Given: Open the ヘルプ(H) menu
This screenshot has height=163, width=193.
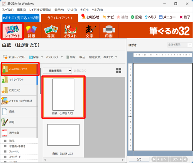Looking at the screenshot, I should (97, 10).
